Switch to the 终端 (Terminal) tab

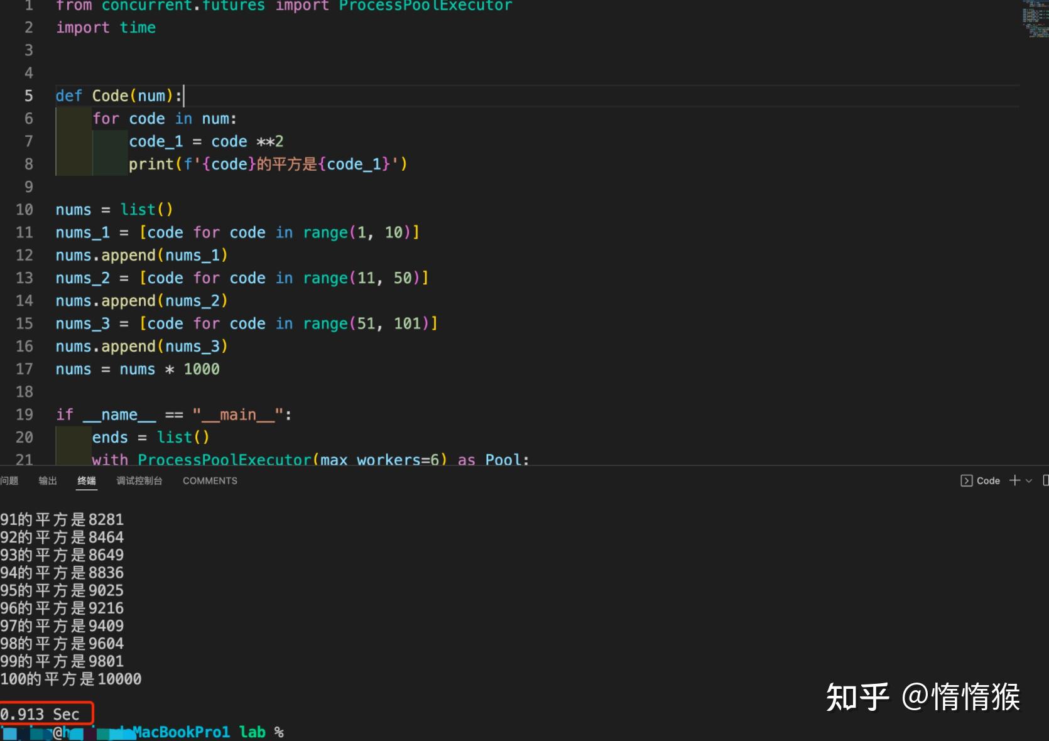86,480
